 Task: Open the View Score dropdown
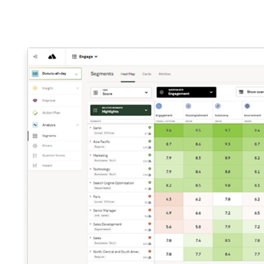(121, 92)
